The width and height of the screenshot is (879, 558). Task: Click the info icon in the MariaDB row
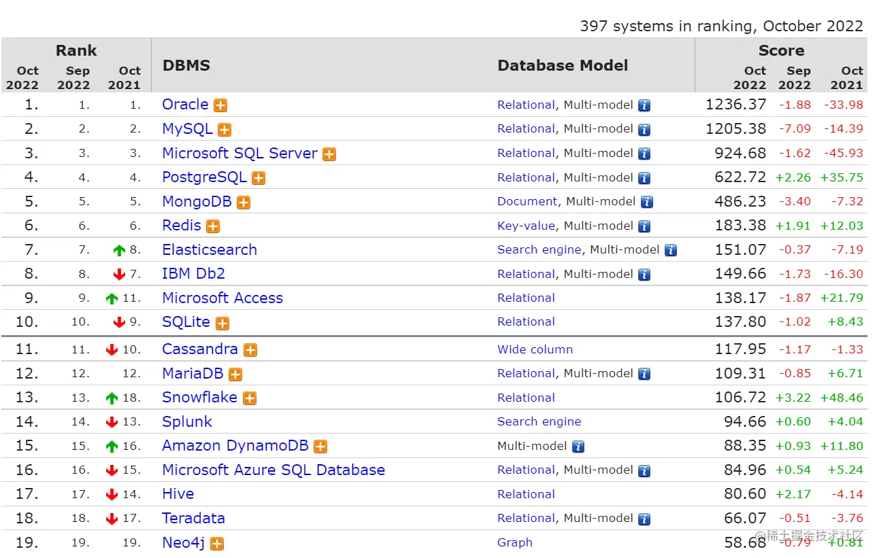click(x=644, y=374)
